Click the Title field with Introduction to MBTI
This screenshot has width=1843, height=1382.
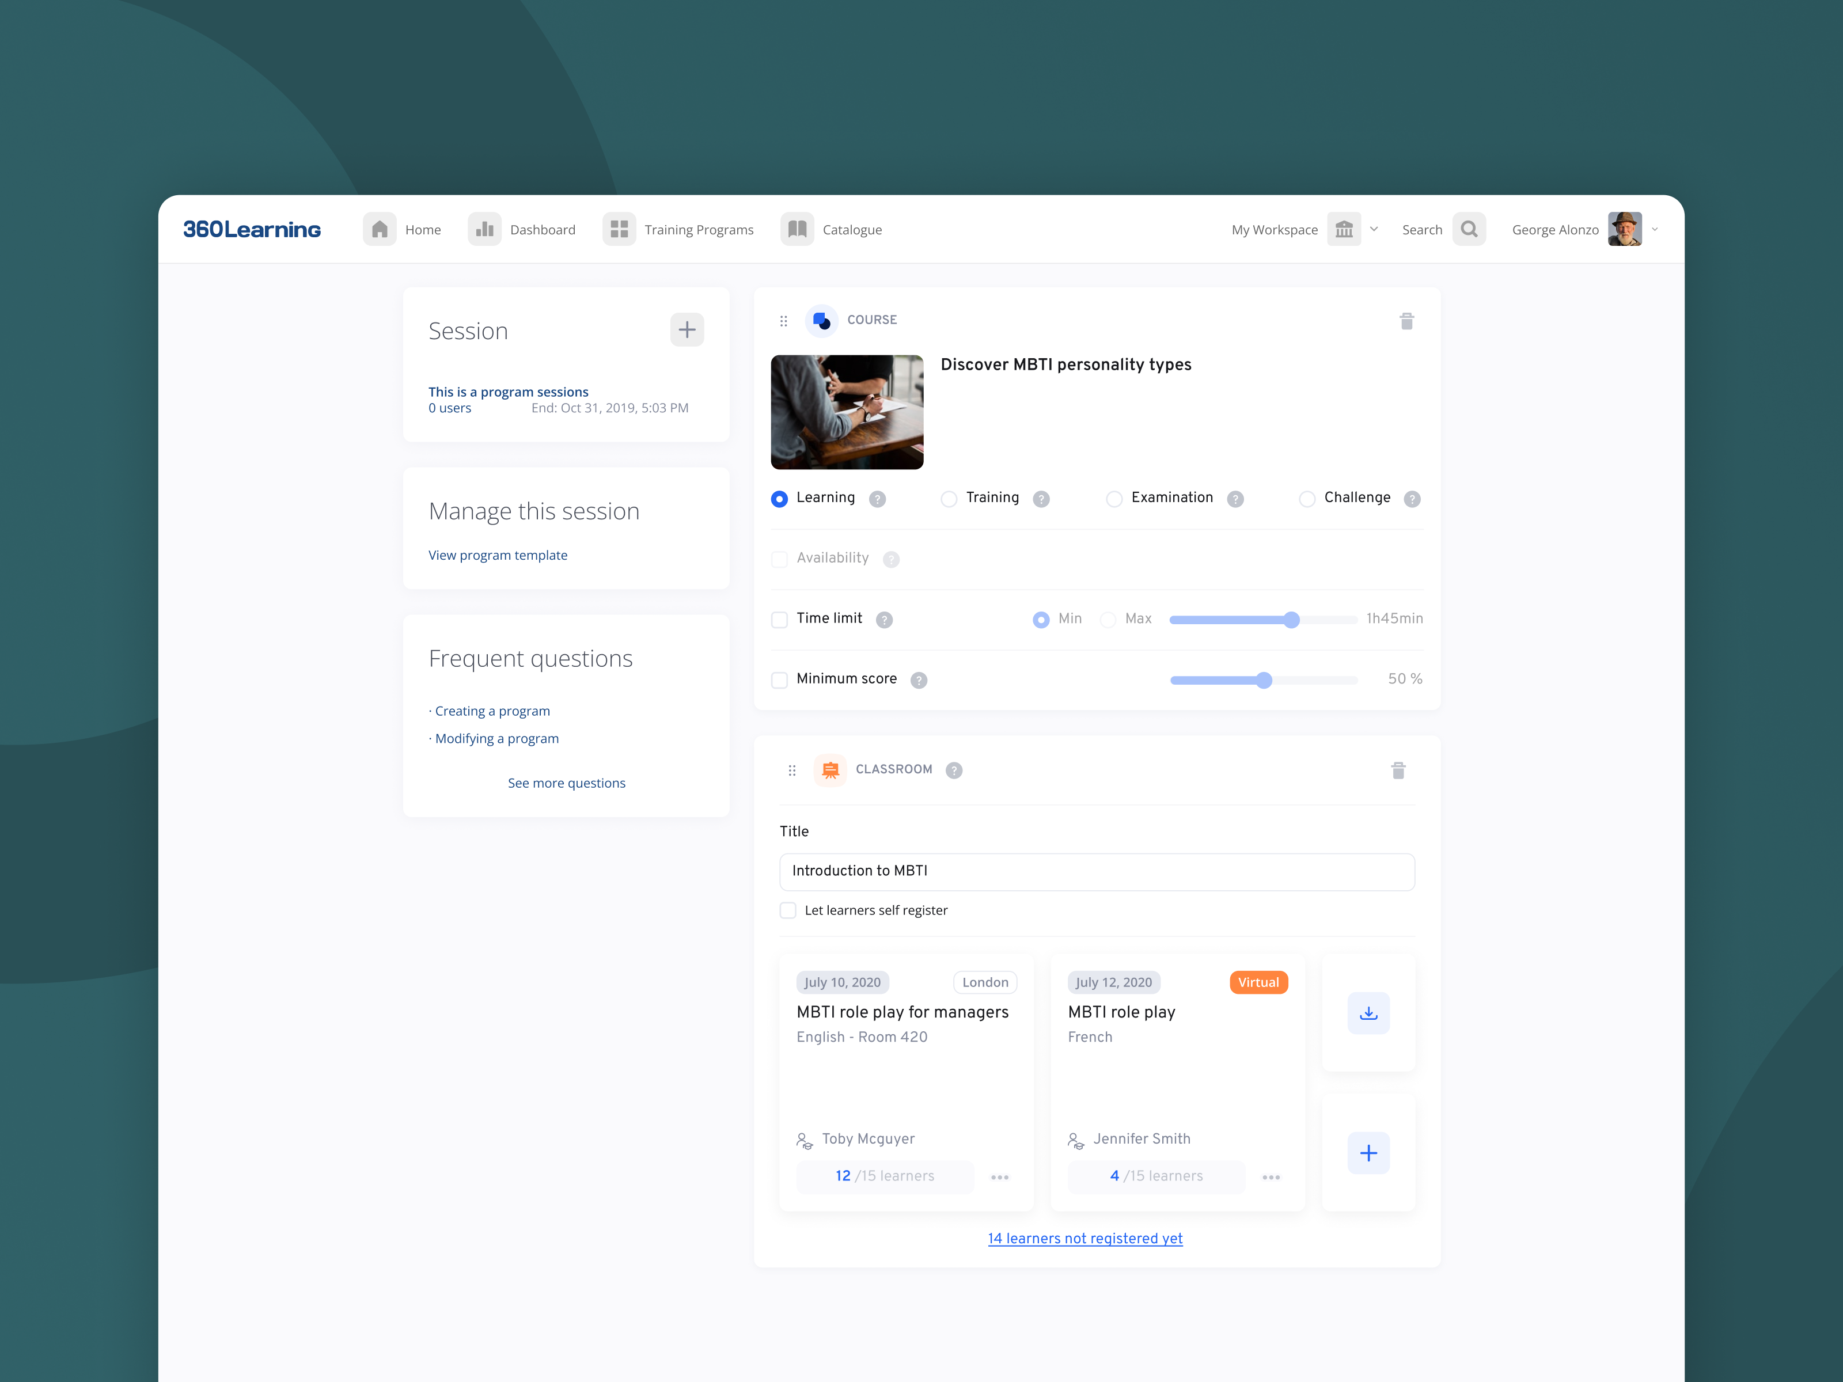[x=1095, y=871]
